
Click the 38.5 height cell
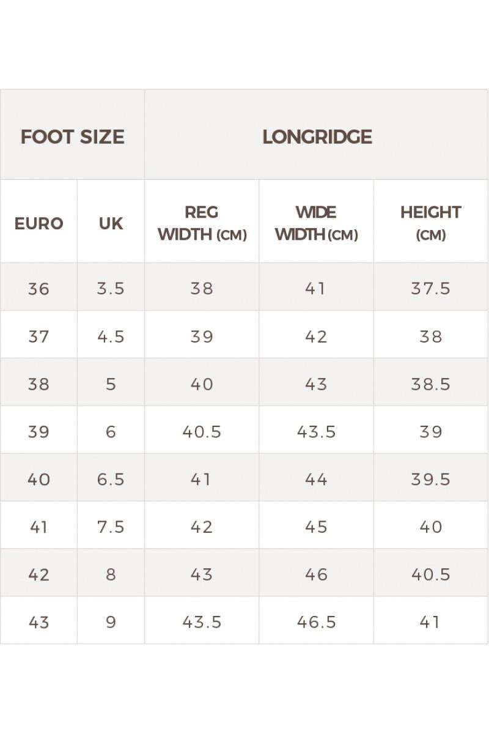pyautogui.click(x=430, y=384)
